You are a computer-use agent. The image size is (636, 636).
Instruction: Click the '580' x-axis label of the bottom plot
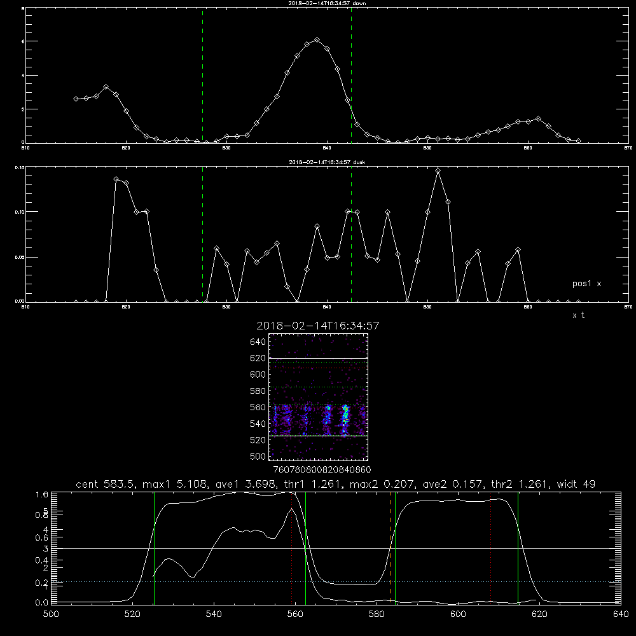pyautogui.click(x=377, y=614)
